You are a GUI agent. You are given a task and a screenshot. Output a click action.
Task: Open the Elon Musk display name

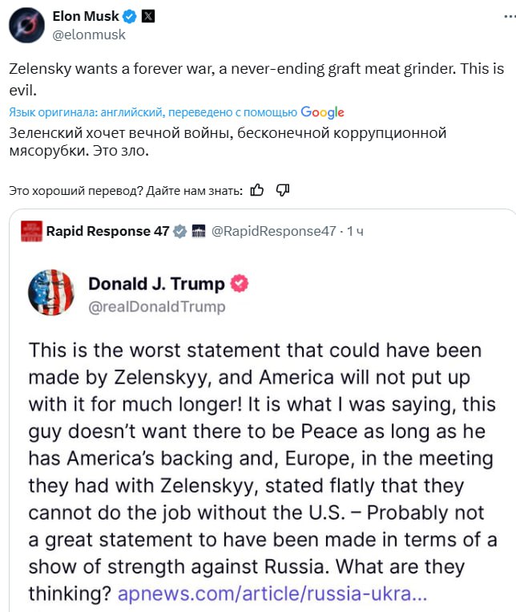(x=86, y=16)
